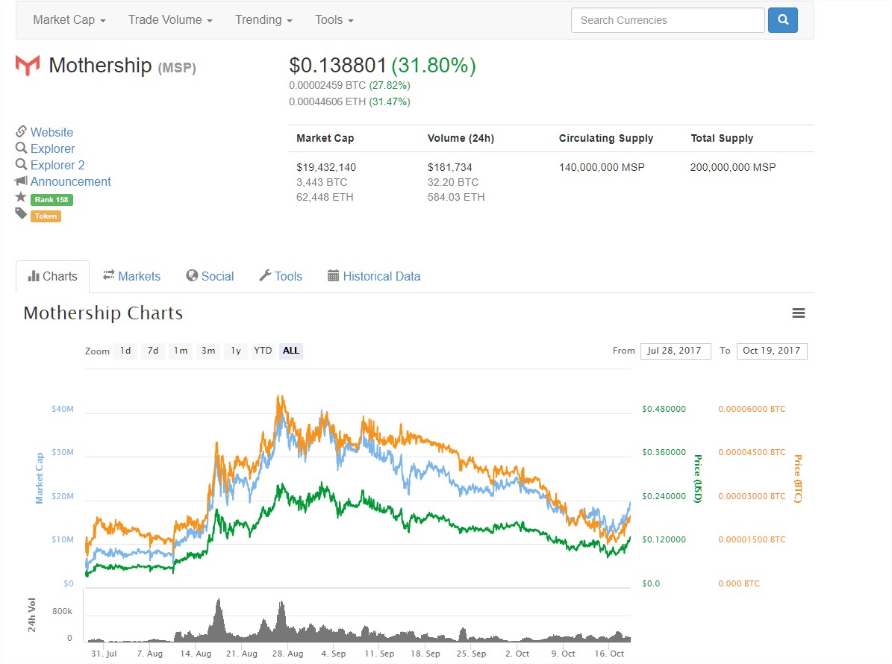
Task: Select the ALL zoom range
Action: pos(290,351)
